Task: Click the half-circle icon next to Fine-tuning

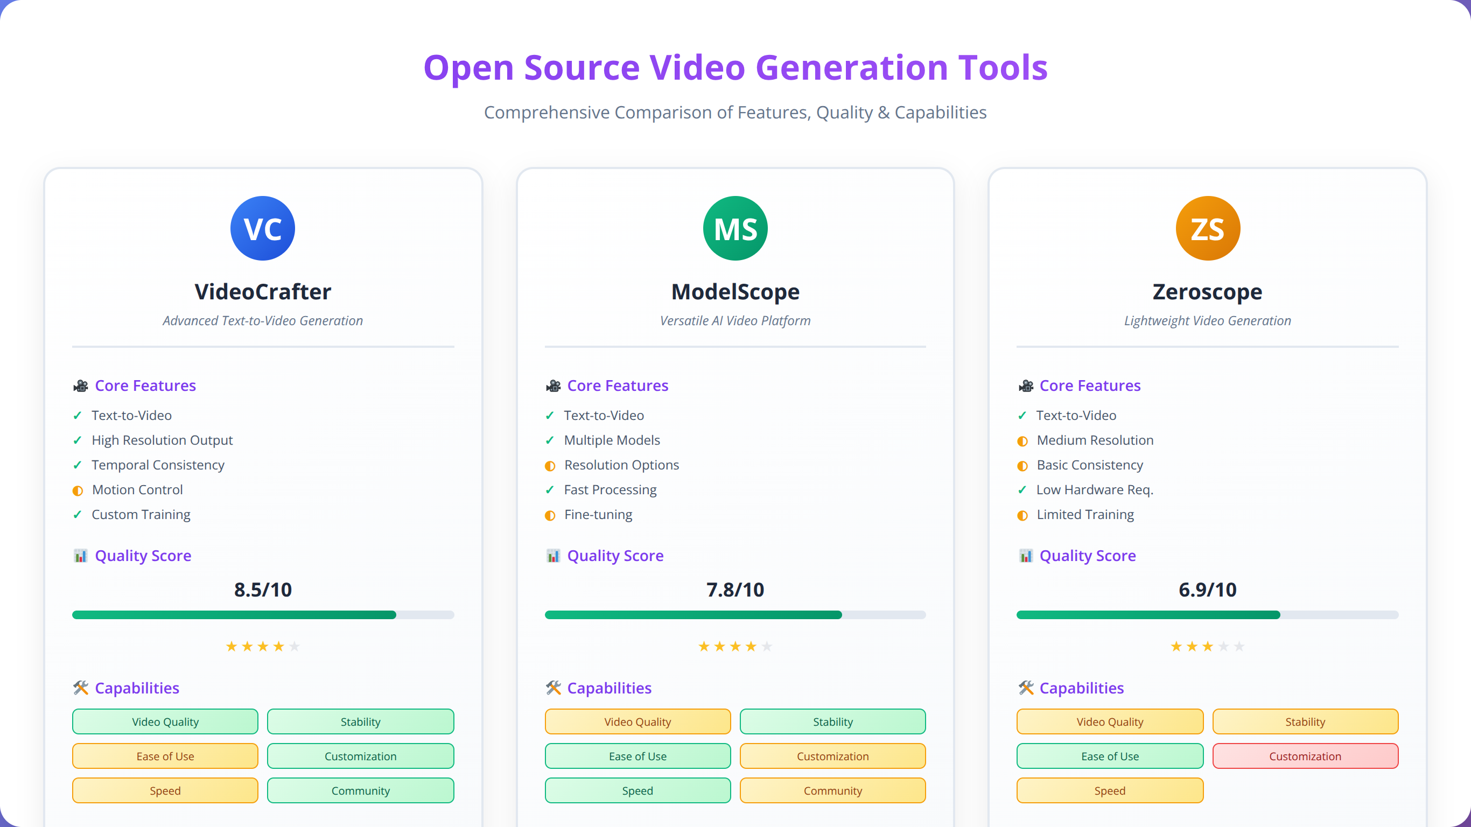Action: 550,516
